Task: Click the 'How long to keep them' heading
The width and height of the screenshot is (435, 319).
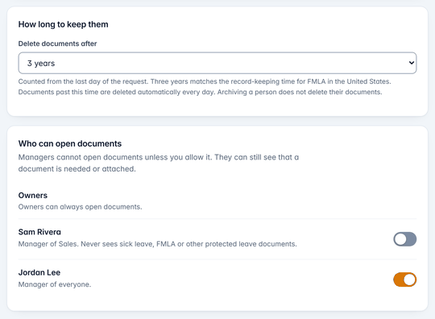Action: click(64, 24)
